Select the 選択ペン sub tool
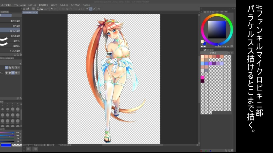The image size is (273, 153). pos(10,41)
